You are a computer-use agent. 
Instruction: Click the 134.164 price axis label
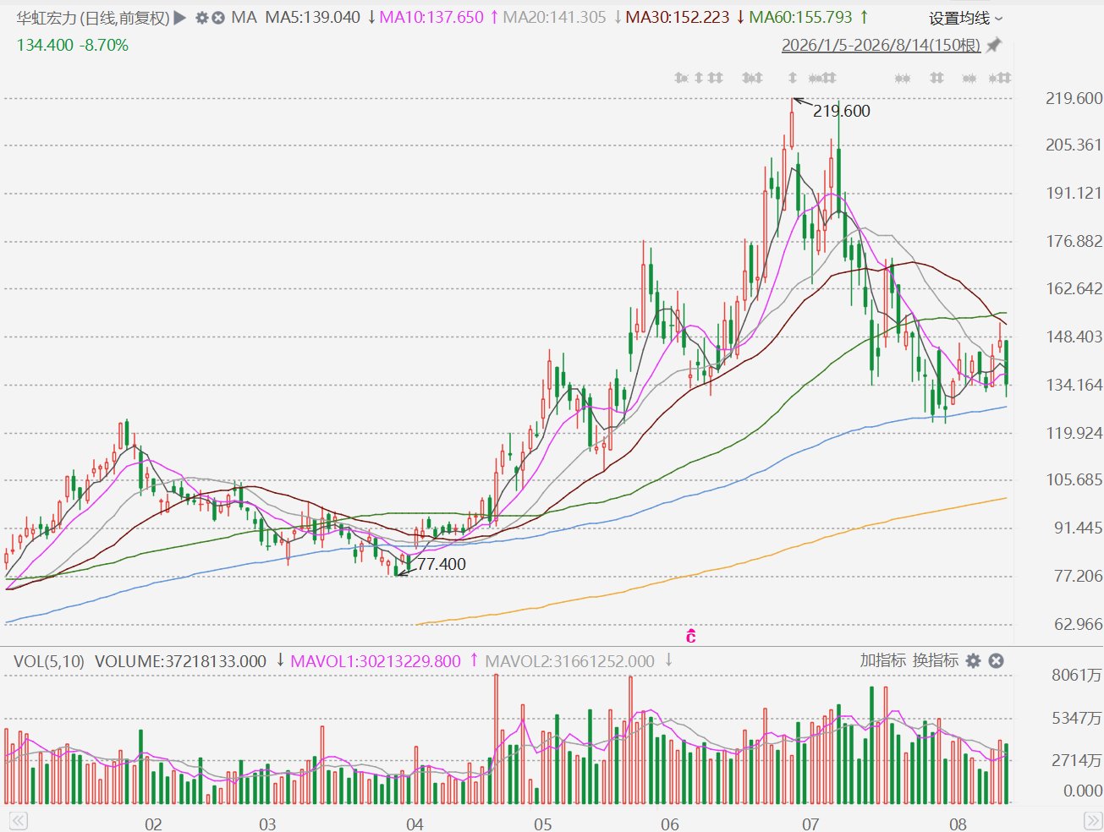(1074, 385)
